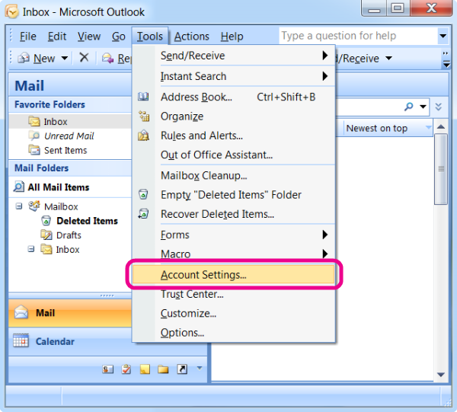
Task: Click the search magnifier icon
Action: click(409, 107)
